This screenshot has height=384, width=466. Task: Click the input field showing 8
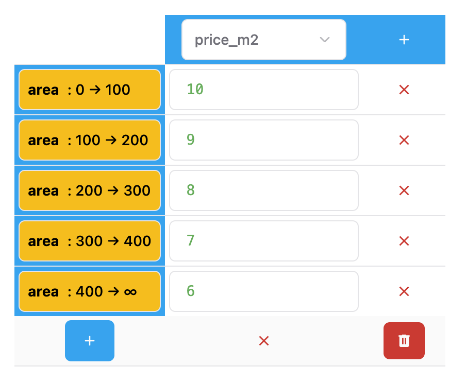[x=264, y=190]
